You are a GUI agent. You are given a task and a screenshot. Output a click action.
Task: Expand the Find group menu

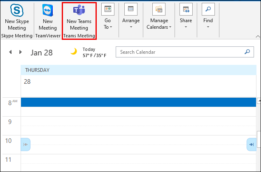point(208,16)
